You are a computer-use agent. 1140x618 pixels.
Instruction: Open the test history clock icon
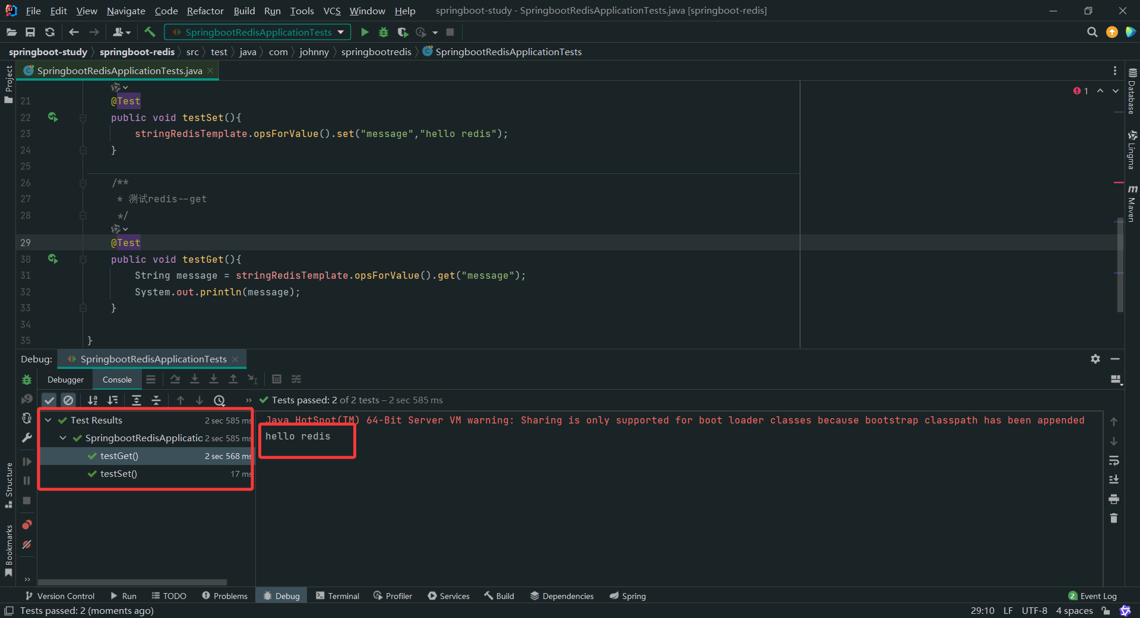(219, 400)
